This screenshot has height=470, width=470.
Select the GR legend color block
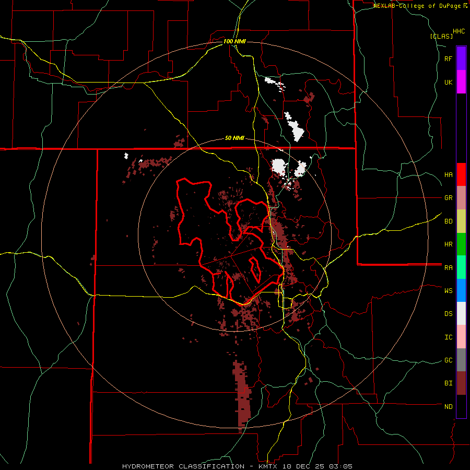click(x=461, y=198)
